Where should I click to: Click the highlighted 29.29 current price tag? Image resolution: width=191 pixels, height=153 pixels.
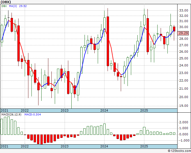coord(183,33)
